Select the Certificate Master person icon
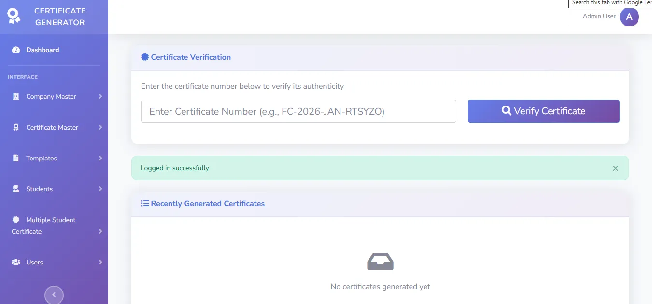The image size is (652, 304). click(16, 127)
